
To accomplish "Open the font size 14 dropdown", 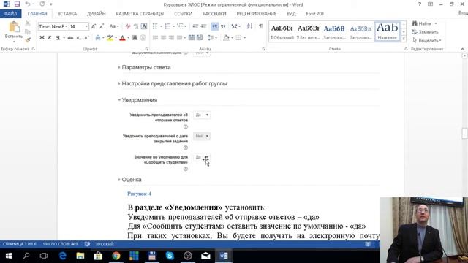I will pyautogui.click(x=86, y=26).
